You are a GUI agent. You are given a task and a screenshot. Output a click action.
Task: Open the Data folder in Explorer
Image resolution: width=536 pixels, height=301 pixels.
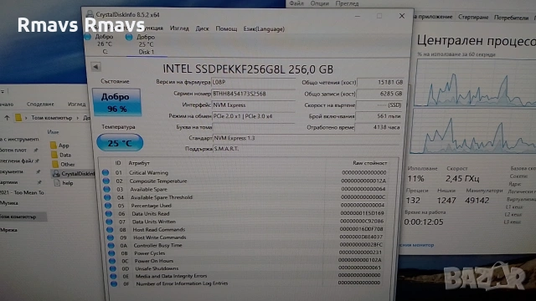click(x=61, y=155)
